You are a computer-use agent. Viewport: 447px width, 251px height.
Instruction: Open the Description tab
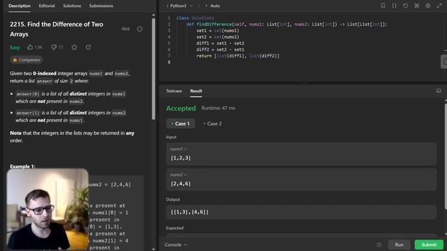click(20, 6)
